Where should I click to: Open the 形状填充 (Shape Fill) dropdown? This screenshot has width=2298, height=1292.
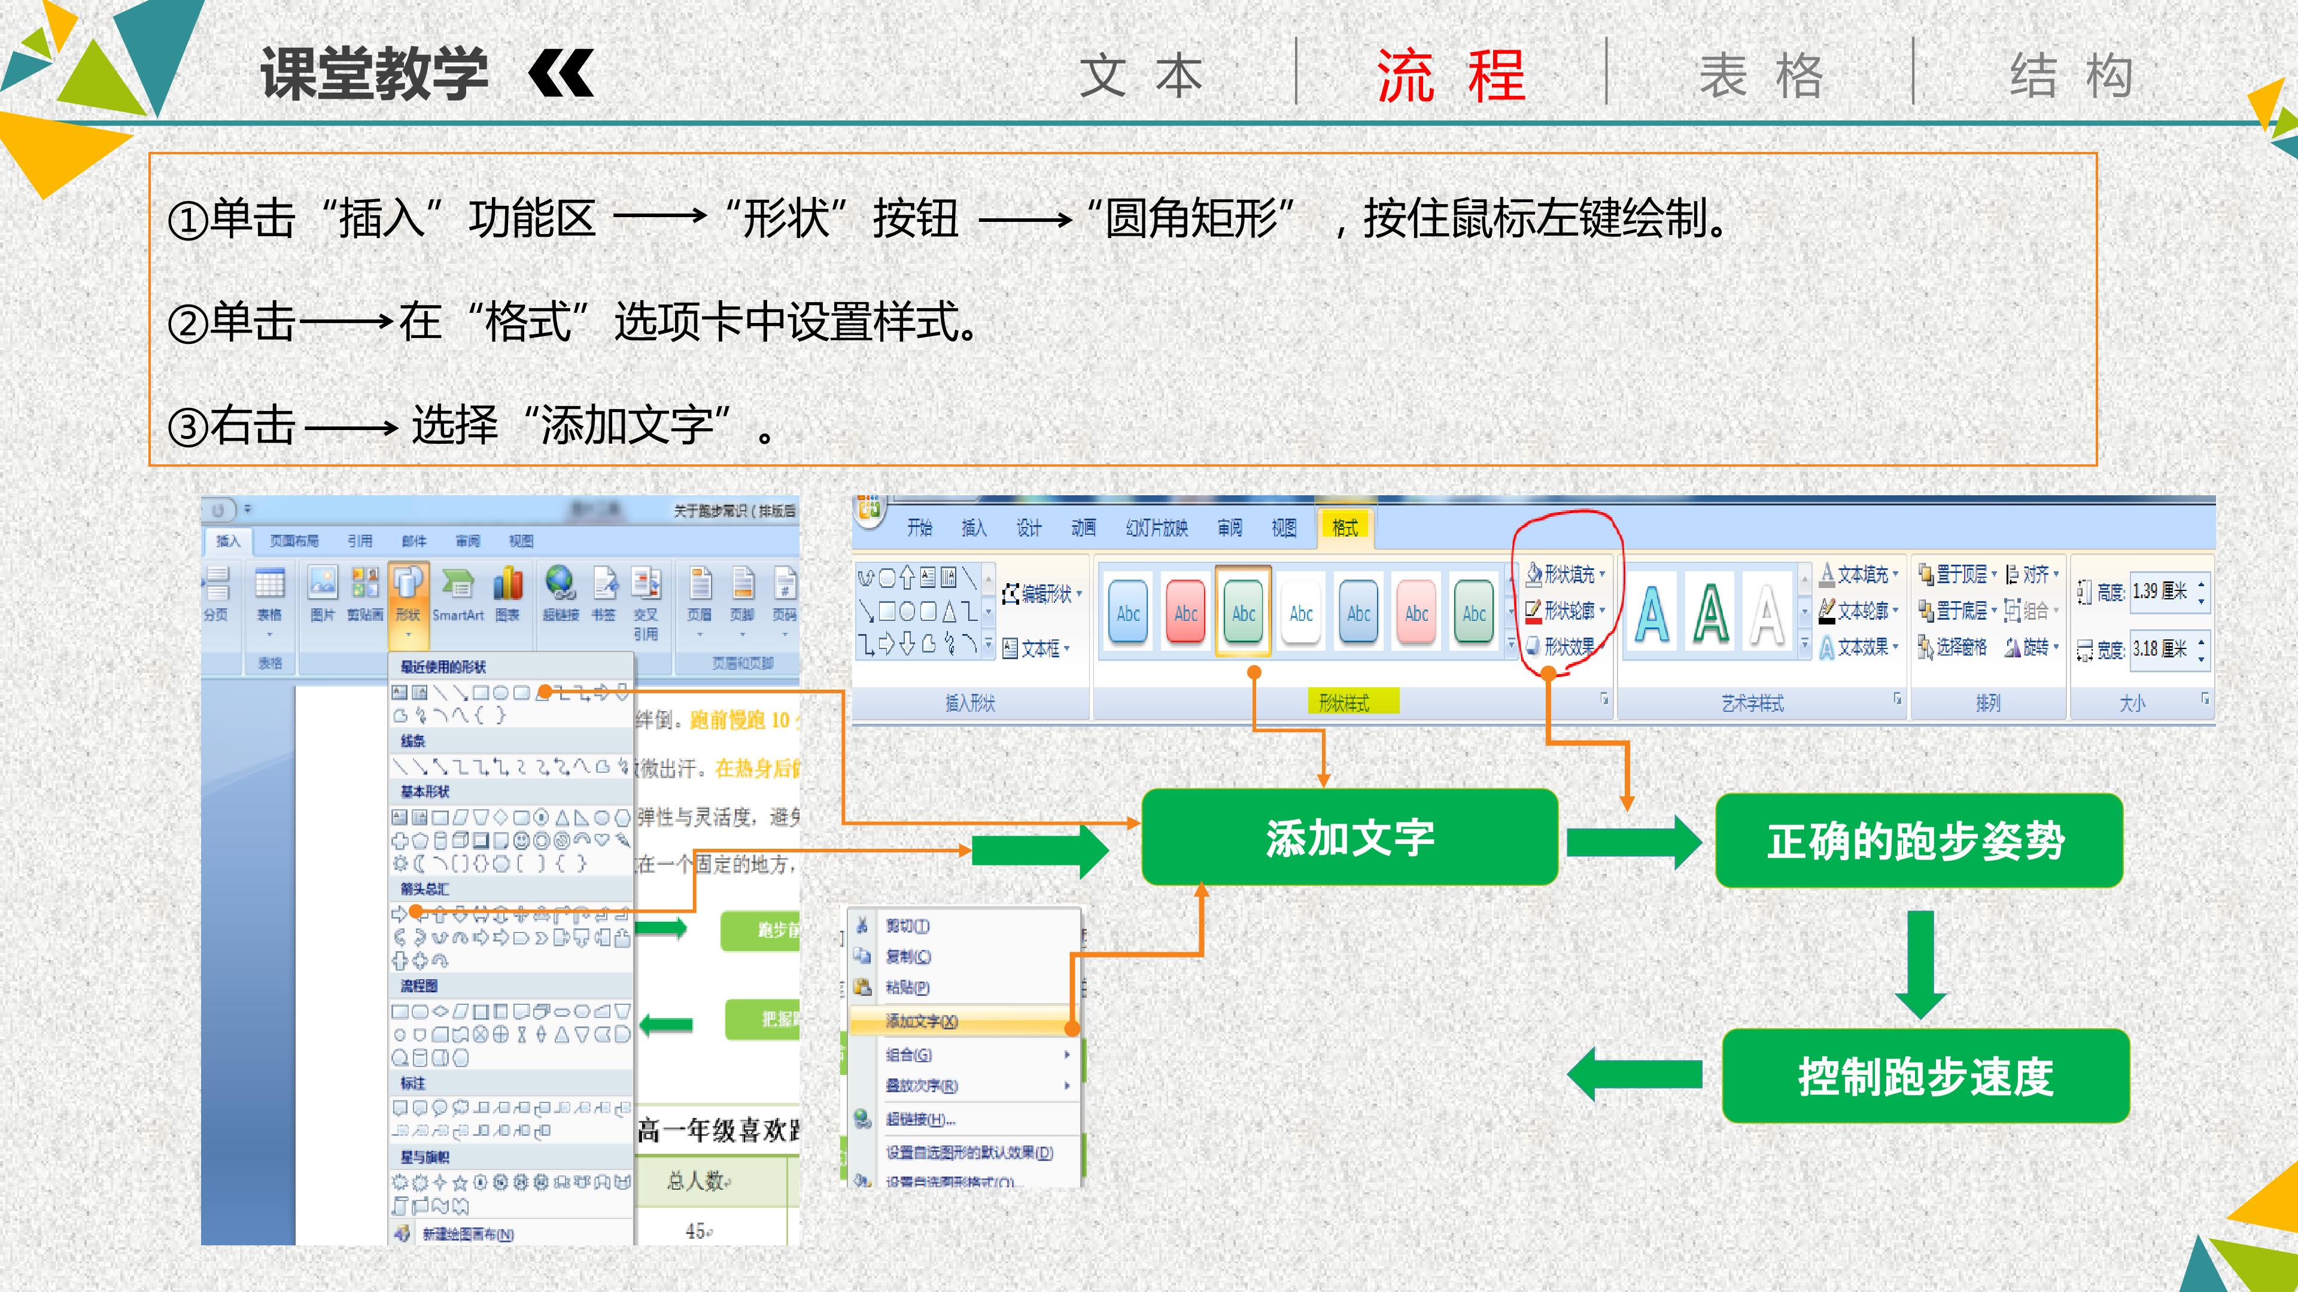click(1566, 574)
